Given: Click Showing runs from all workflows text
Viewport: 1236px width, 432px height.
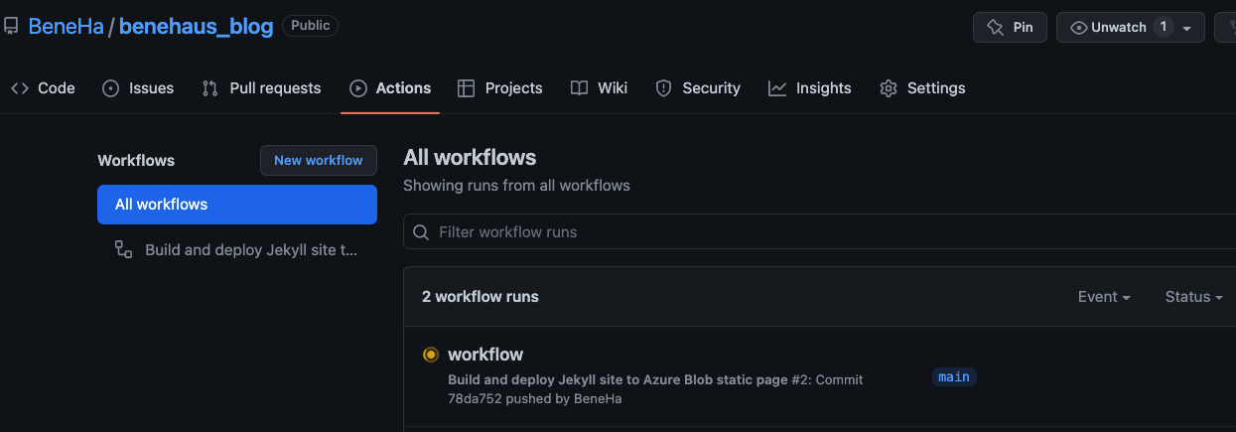Looking at the screenshot, I should click(x=516, y=185).
